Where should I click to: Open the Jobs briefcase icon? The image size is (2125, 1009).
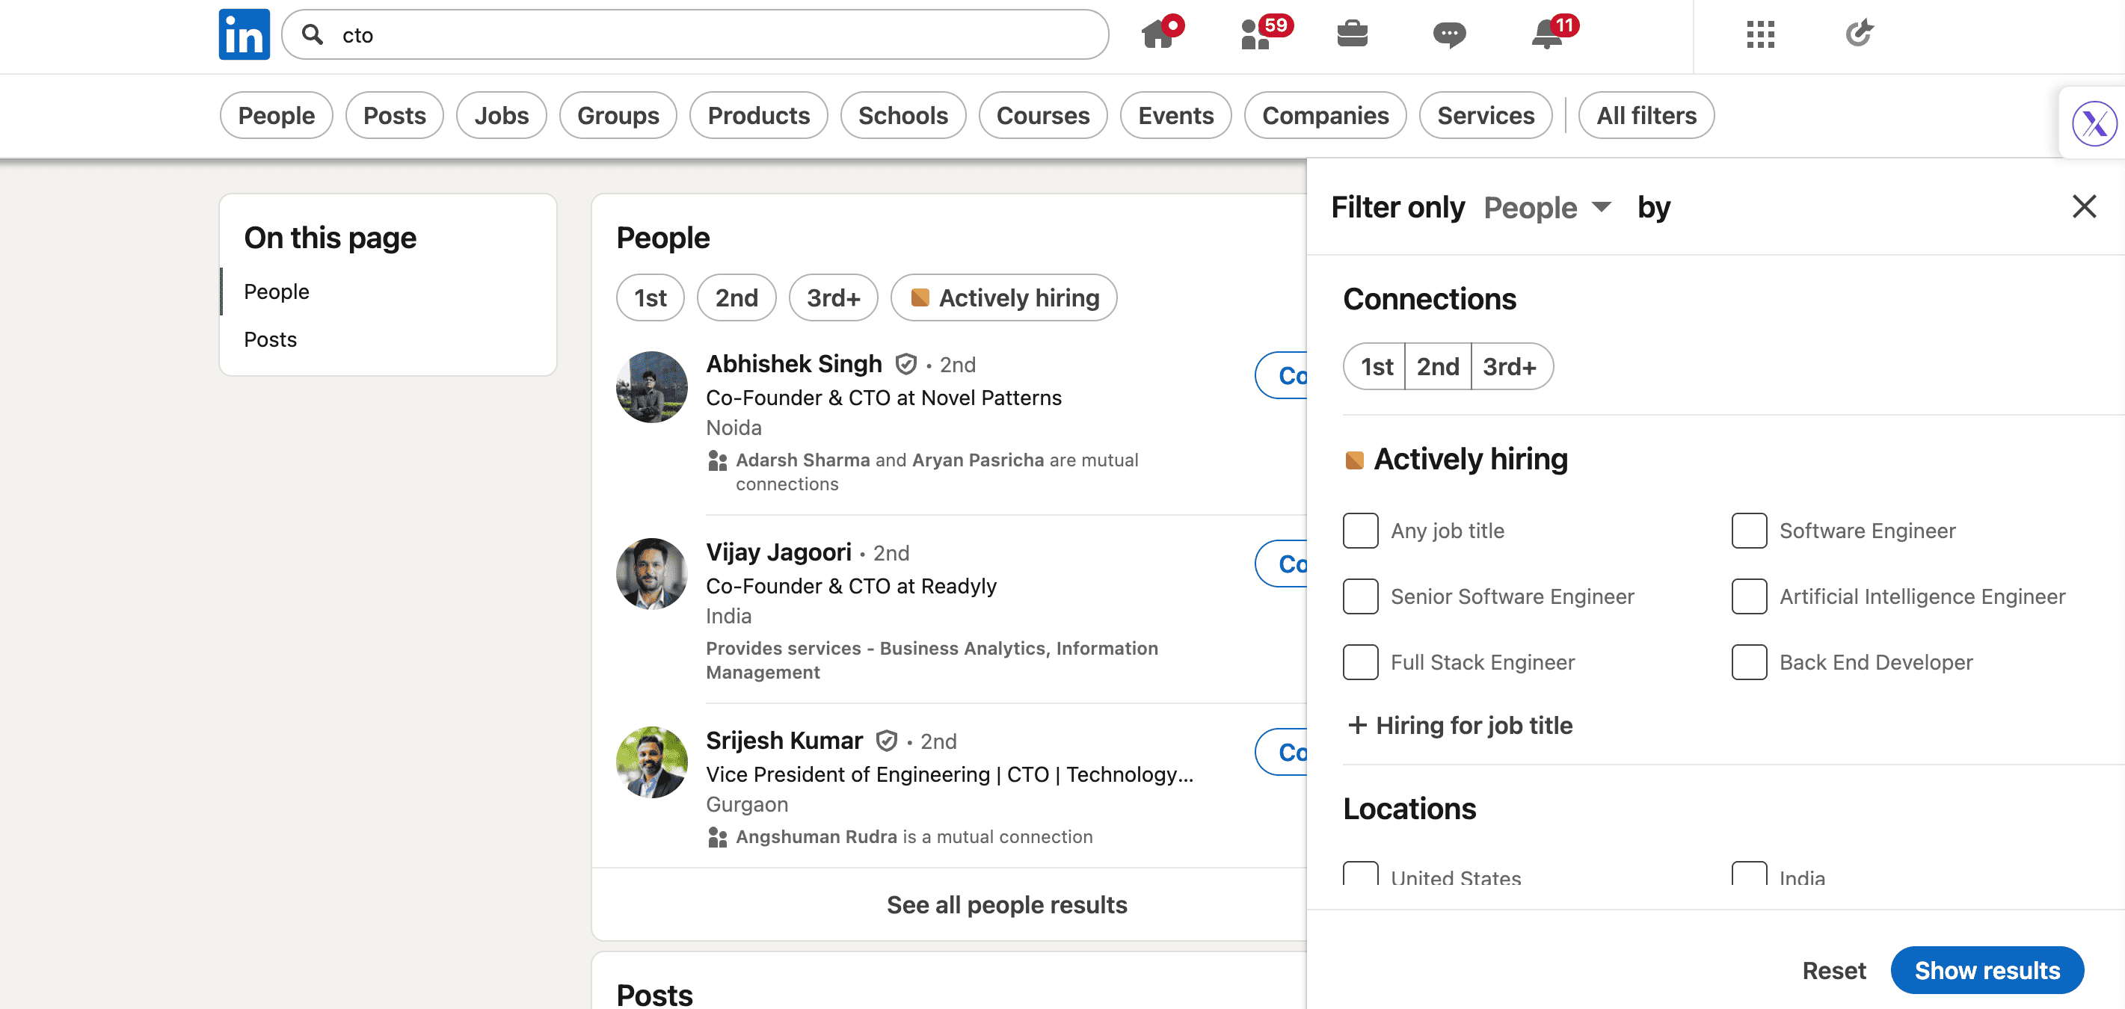1353,34
